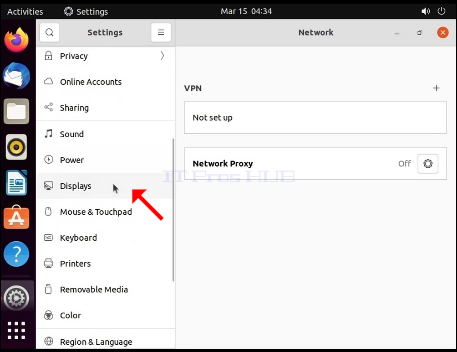
Task: Open the clock calendar dropdown in top bar
Action: tap(246, 11)
